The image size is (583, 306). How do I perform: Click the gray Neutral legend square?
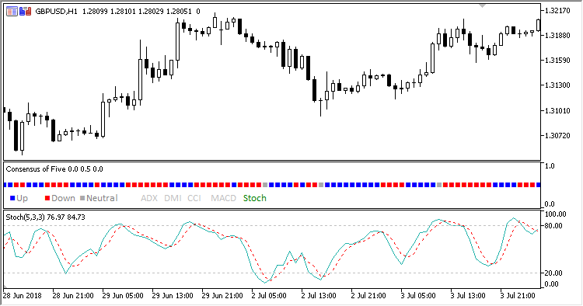click(x=82, y=198)
